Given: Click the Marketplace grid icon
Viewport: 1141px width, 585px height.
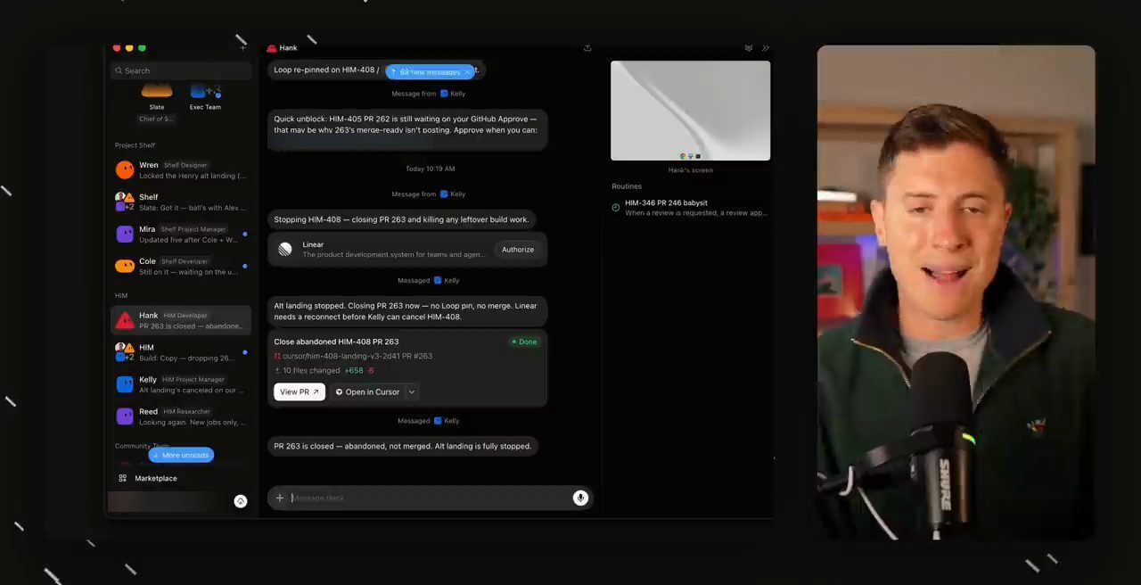Looking at the screenshot, I should pyautogui.click(x=123, y=478).
